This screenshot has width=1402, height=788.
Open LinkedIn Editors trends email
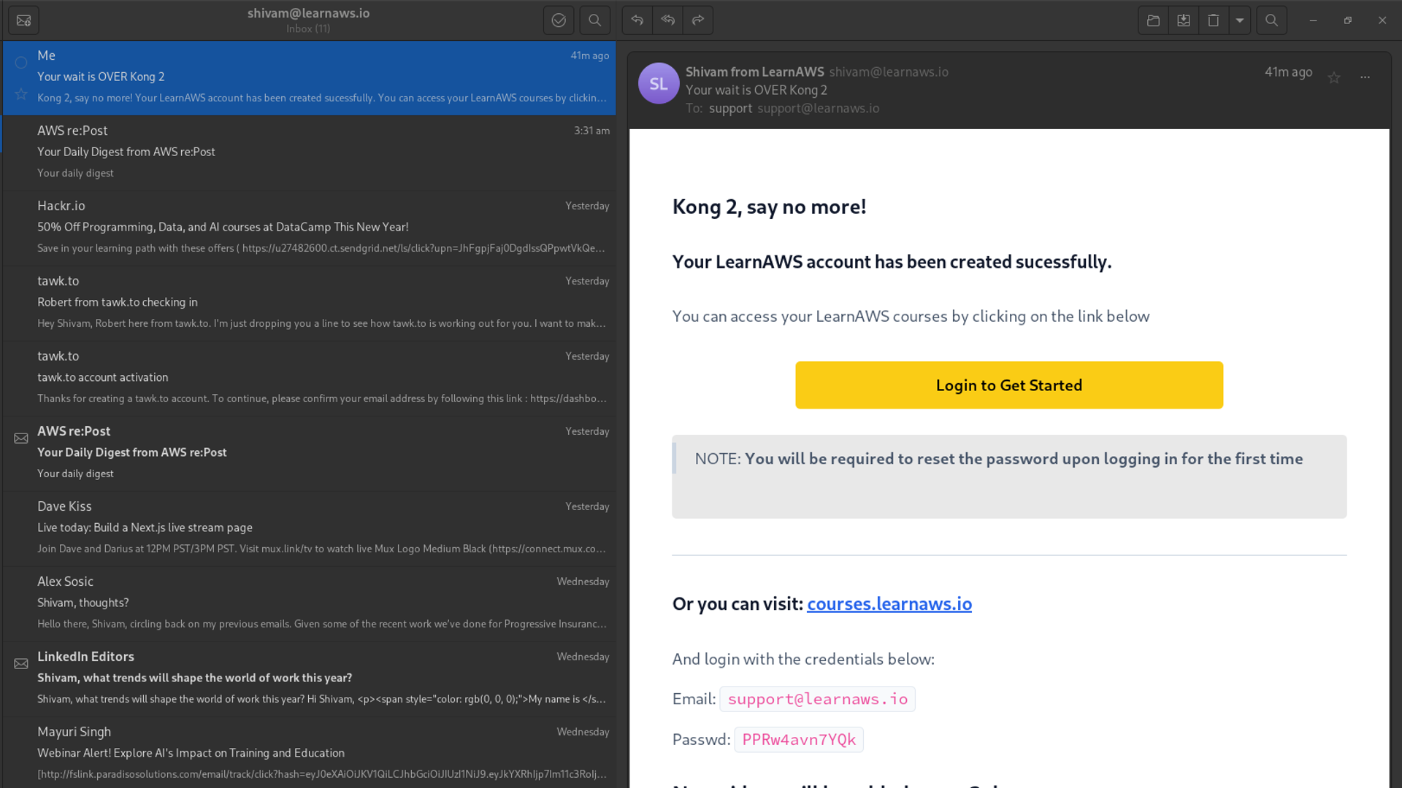tap(310, 678)
